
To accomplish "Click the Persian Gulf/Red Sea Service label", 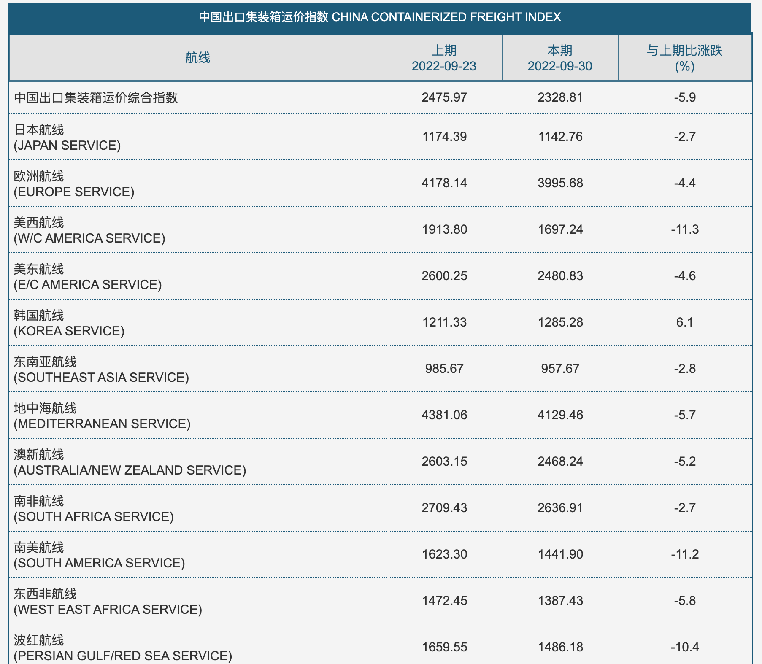I will tap(123, 648).
